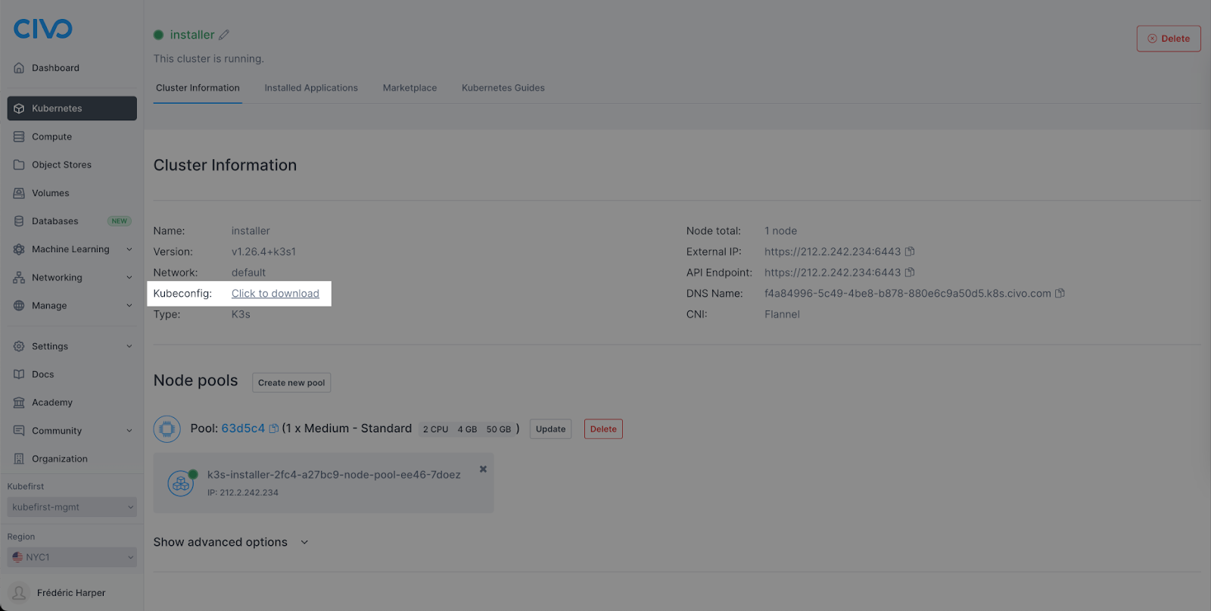Screen dimensions: 1211x611
Task: Click the 4 GB spec badge
Action: click(467, 429)
